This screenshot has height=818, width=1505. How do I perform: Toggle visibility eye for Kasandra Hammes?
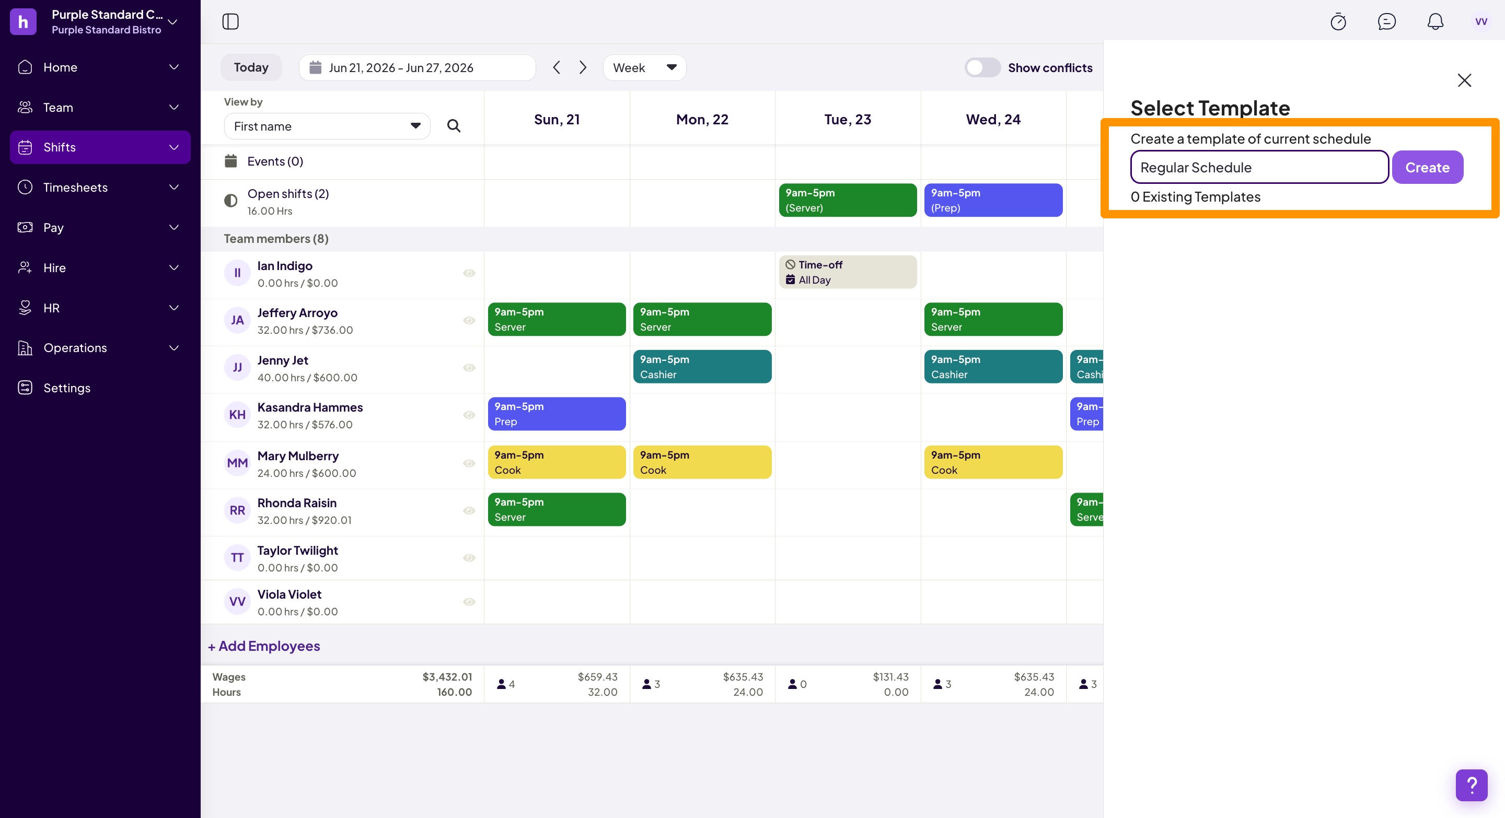click(469, 415)
